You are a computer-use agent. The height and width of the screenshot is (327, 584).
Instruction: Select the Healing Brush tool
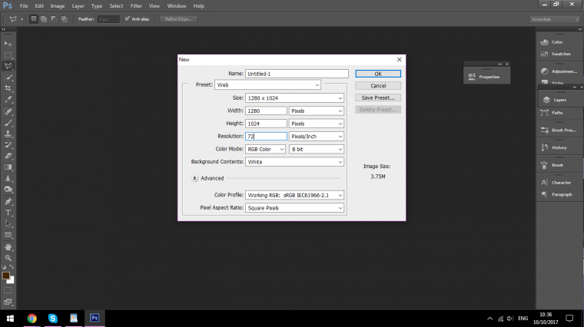pyautogui.click(x=8, y=111)
